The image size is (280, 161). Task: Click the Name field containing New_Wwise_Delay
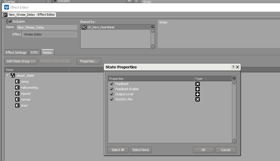47,27
